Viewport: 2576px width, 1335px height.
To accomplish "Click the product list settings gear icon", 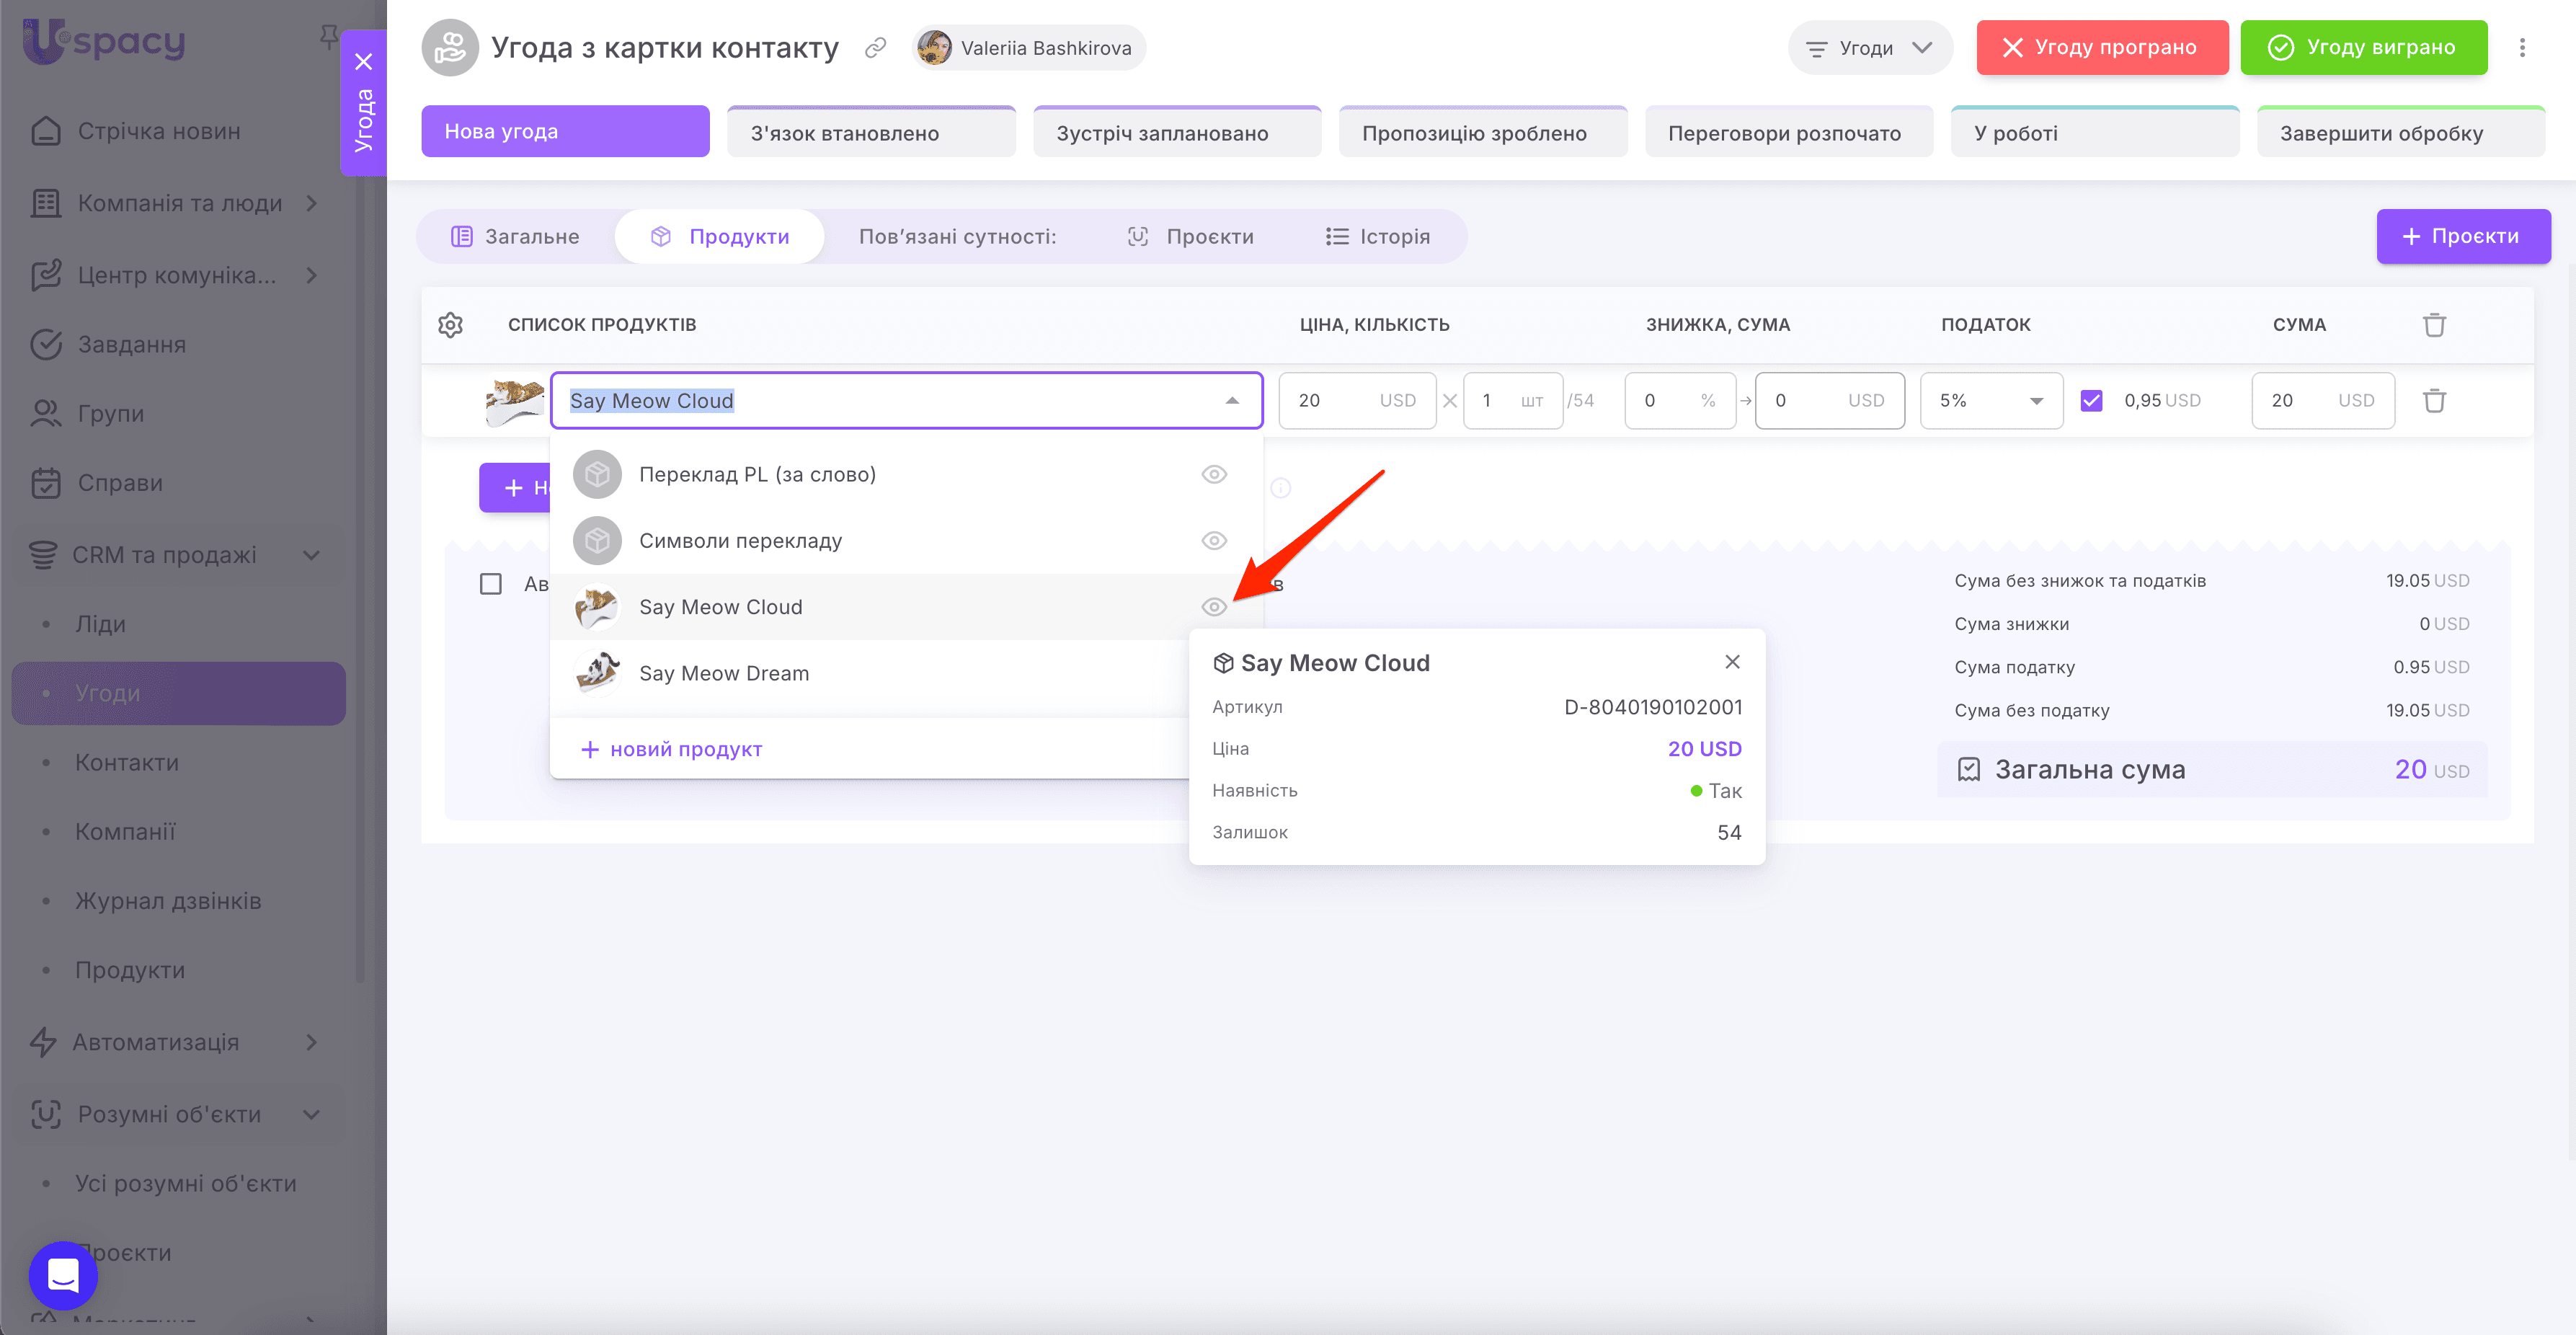I will [450, 325].
